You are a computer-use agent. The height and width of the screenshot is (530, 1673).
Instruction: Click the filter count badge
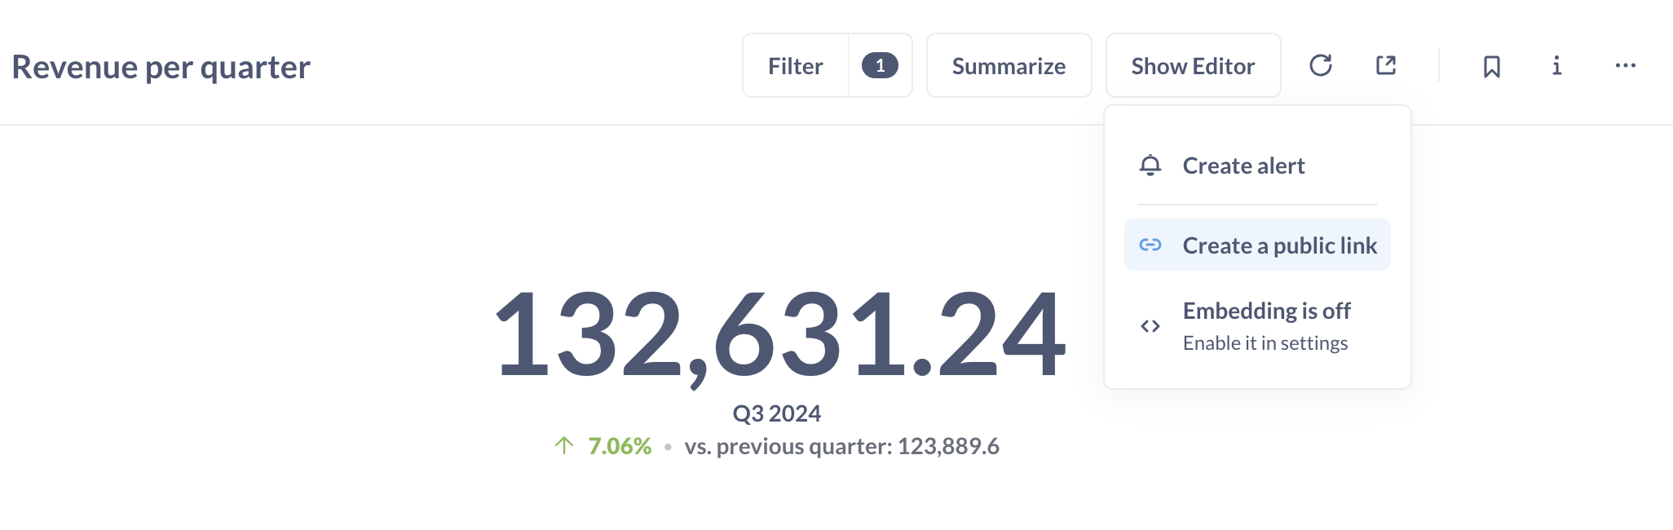[x=880, y=65]
